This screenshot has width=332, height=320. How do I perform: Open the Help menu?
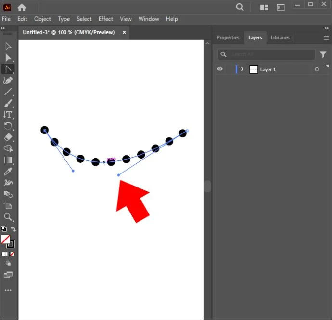[172, 19]
